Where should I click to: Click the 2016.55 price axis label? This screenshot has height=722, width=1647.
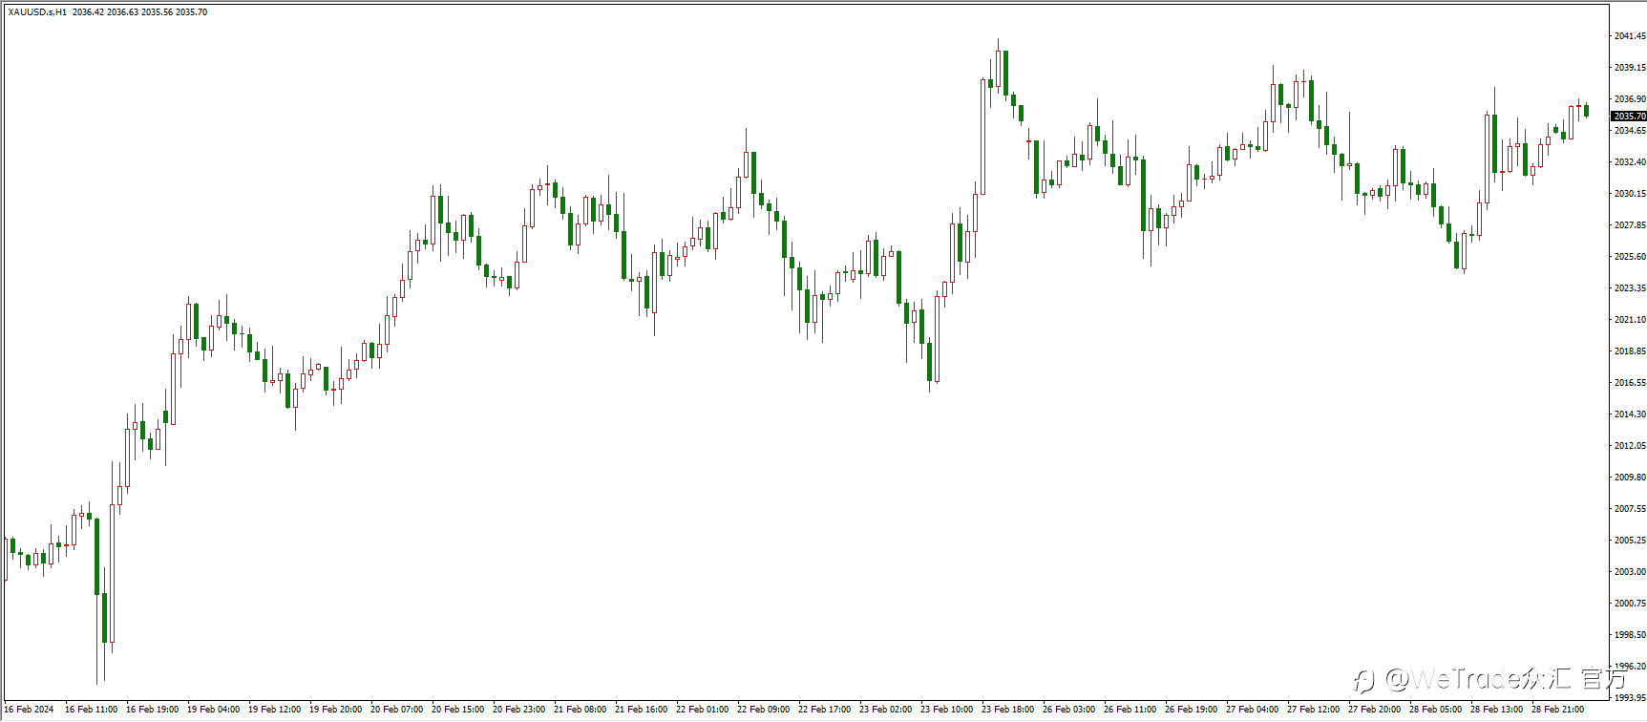coord(1630,383)
